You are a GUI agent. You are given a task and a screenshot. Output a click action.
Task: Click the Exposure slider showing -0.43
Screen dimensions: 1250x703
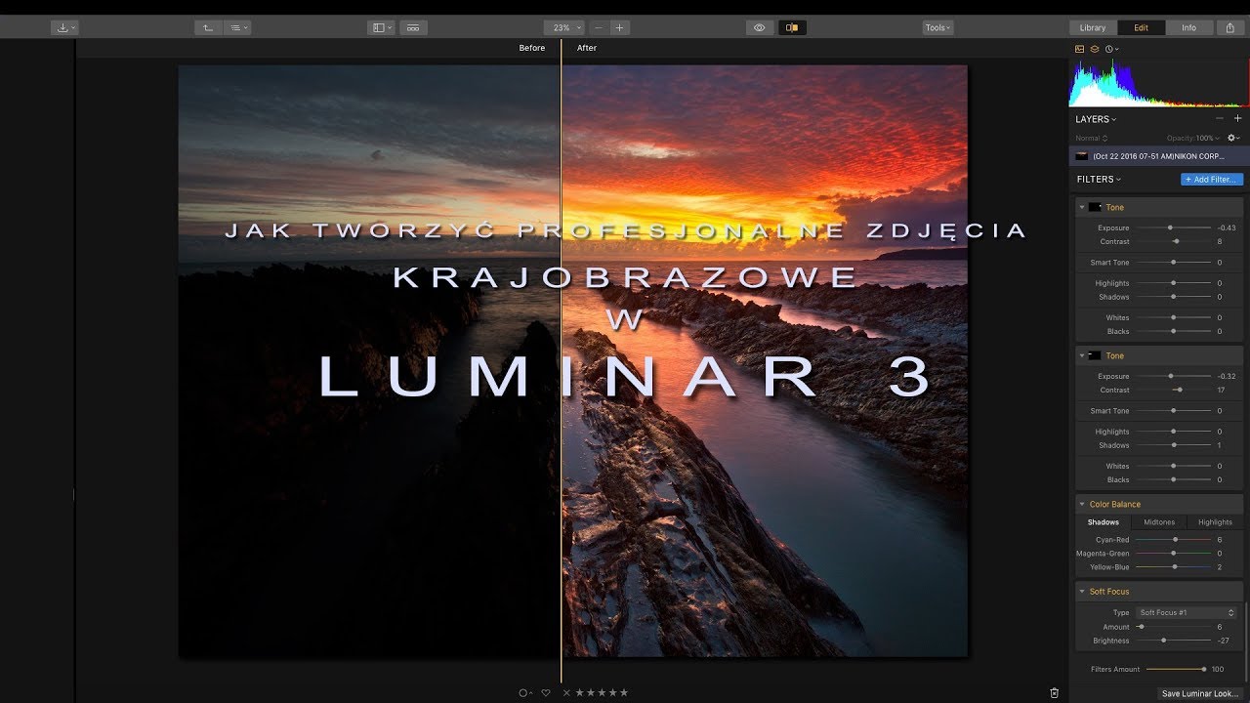pyautogui.click(x=1173, y=227)
